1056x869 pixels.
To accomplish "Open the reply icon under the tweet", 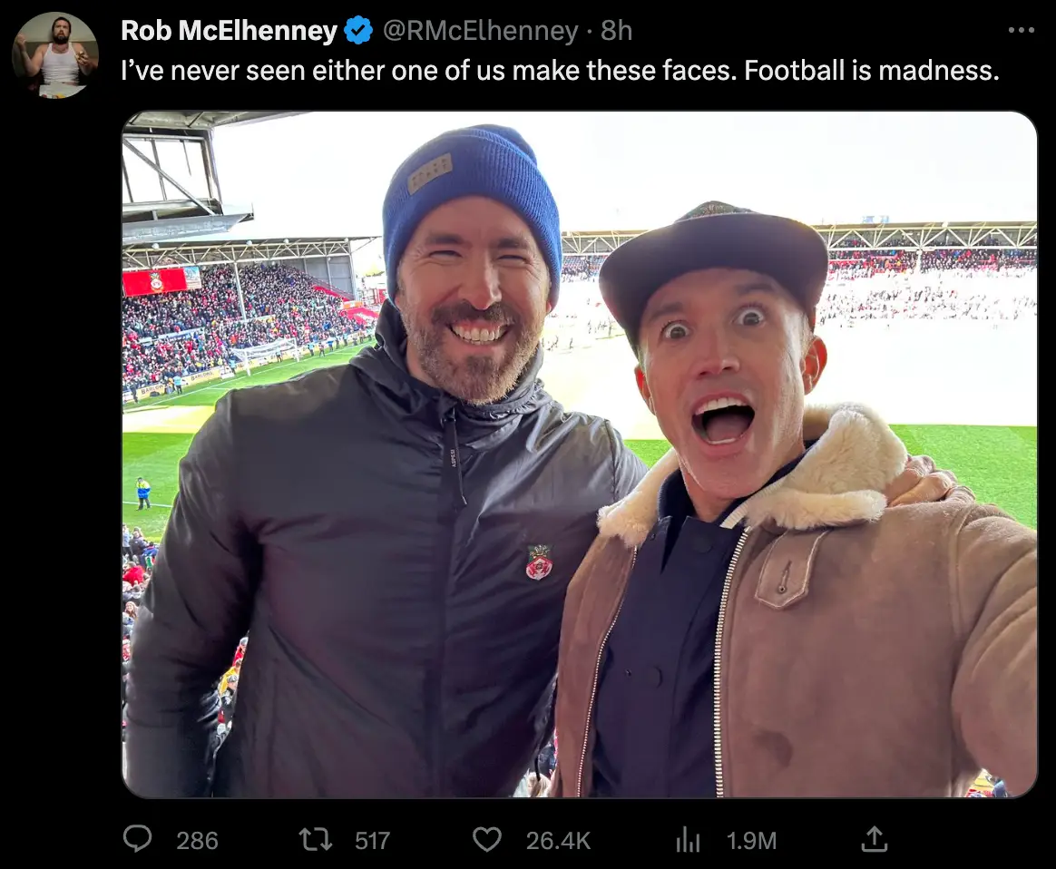I will pos(138,840).
